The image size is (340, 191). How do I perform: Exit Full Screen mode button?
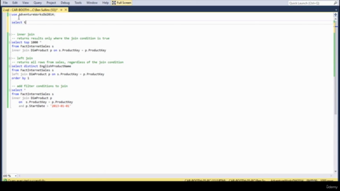pos(122,3)
